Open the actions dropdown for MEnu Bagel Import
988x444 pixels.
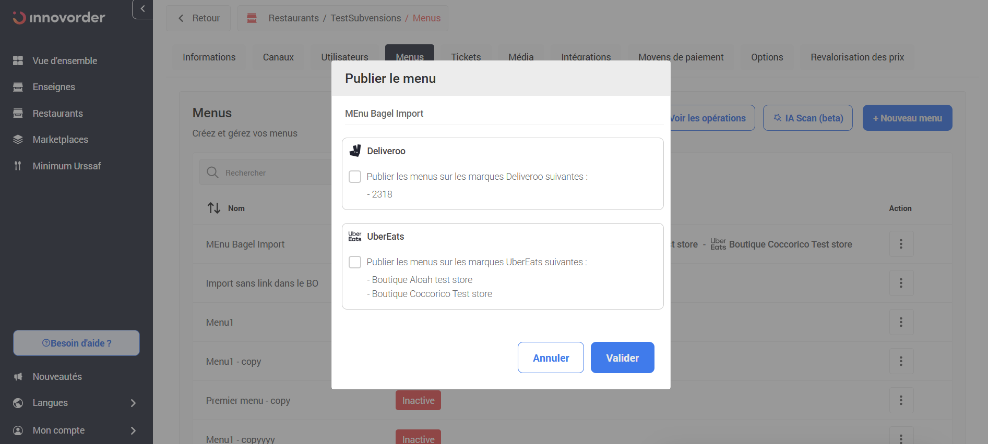click(901, 244)
